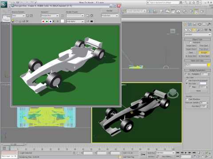
Task: Click the Go to Start button
Action: coord(177,153)
